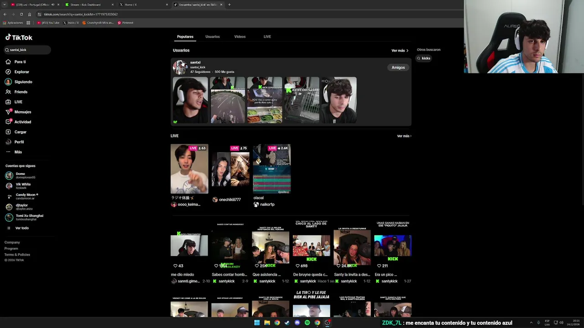Viewport: 584px width, 328px height.
Task: Open the YouTube bookmark
Action: click(48, 23)
